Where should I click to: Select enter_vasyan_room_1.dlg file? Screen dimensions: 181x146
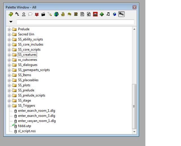pyautogui.click(x=36, y=121)
